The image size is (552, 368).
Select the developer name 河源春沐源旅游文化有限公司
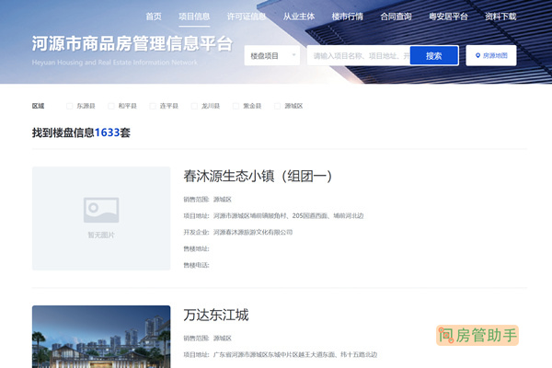(253, 232)
